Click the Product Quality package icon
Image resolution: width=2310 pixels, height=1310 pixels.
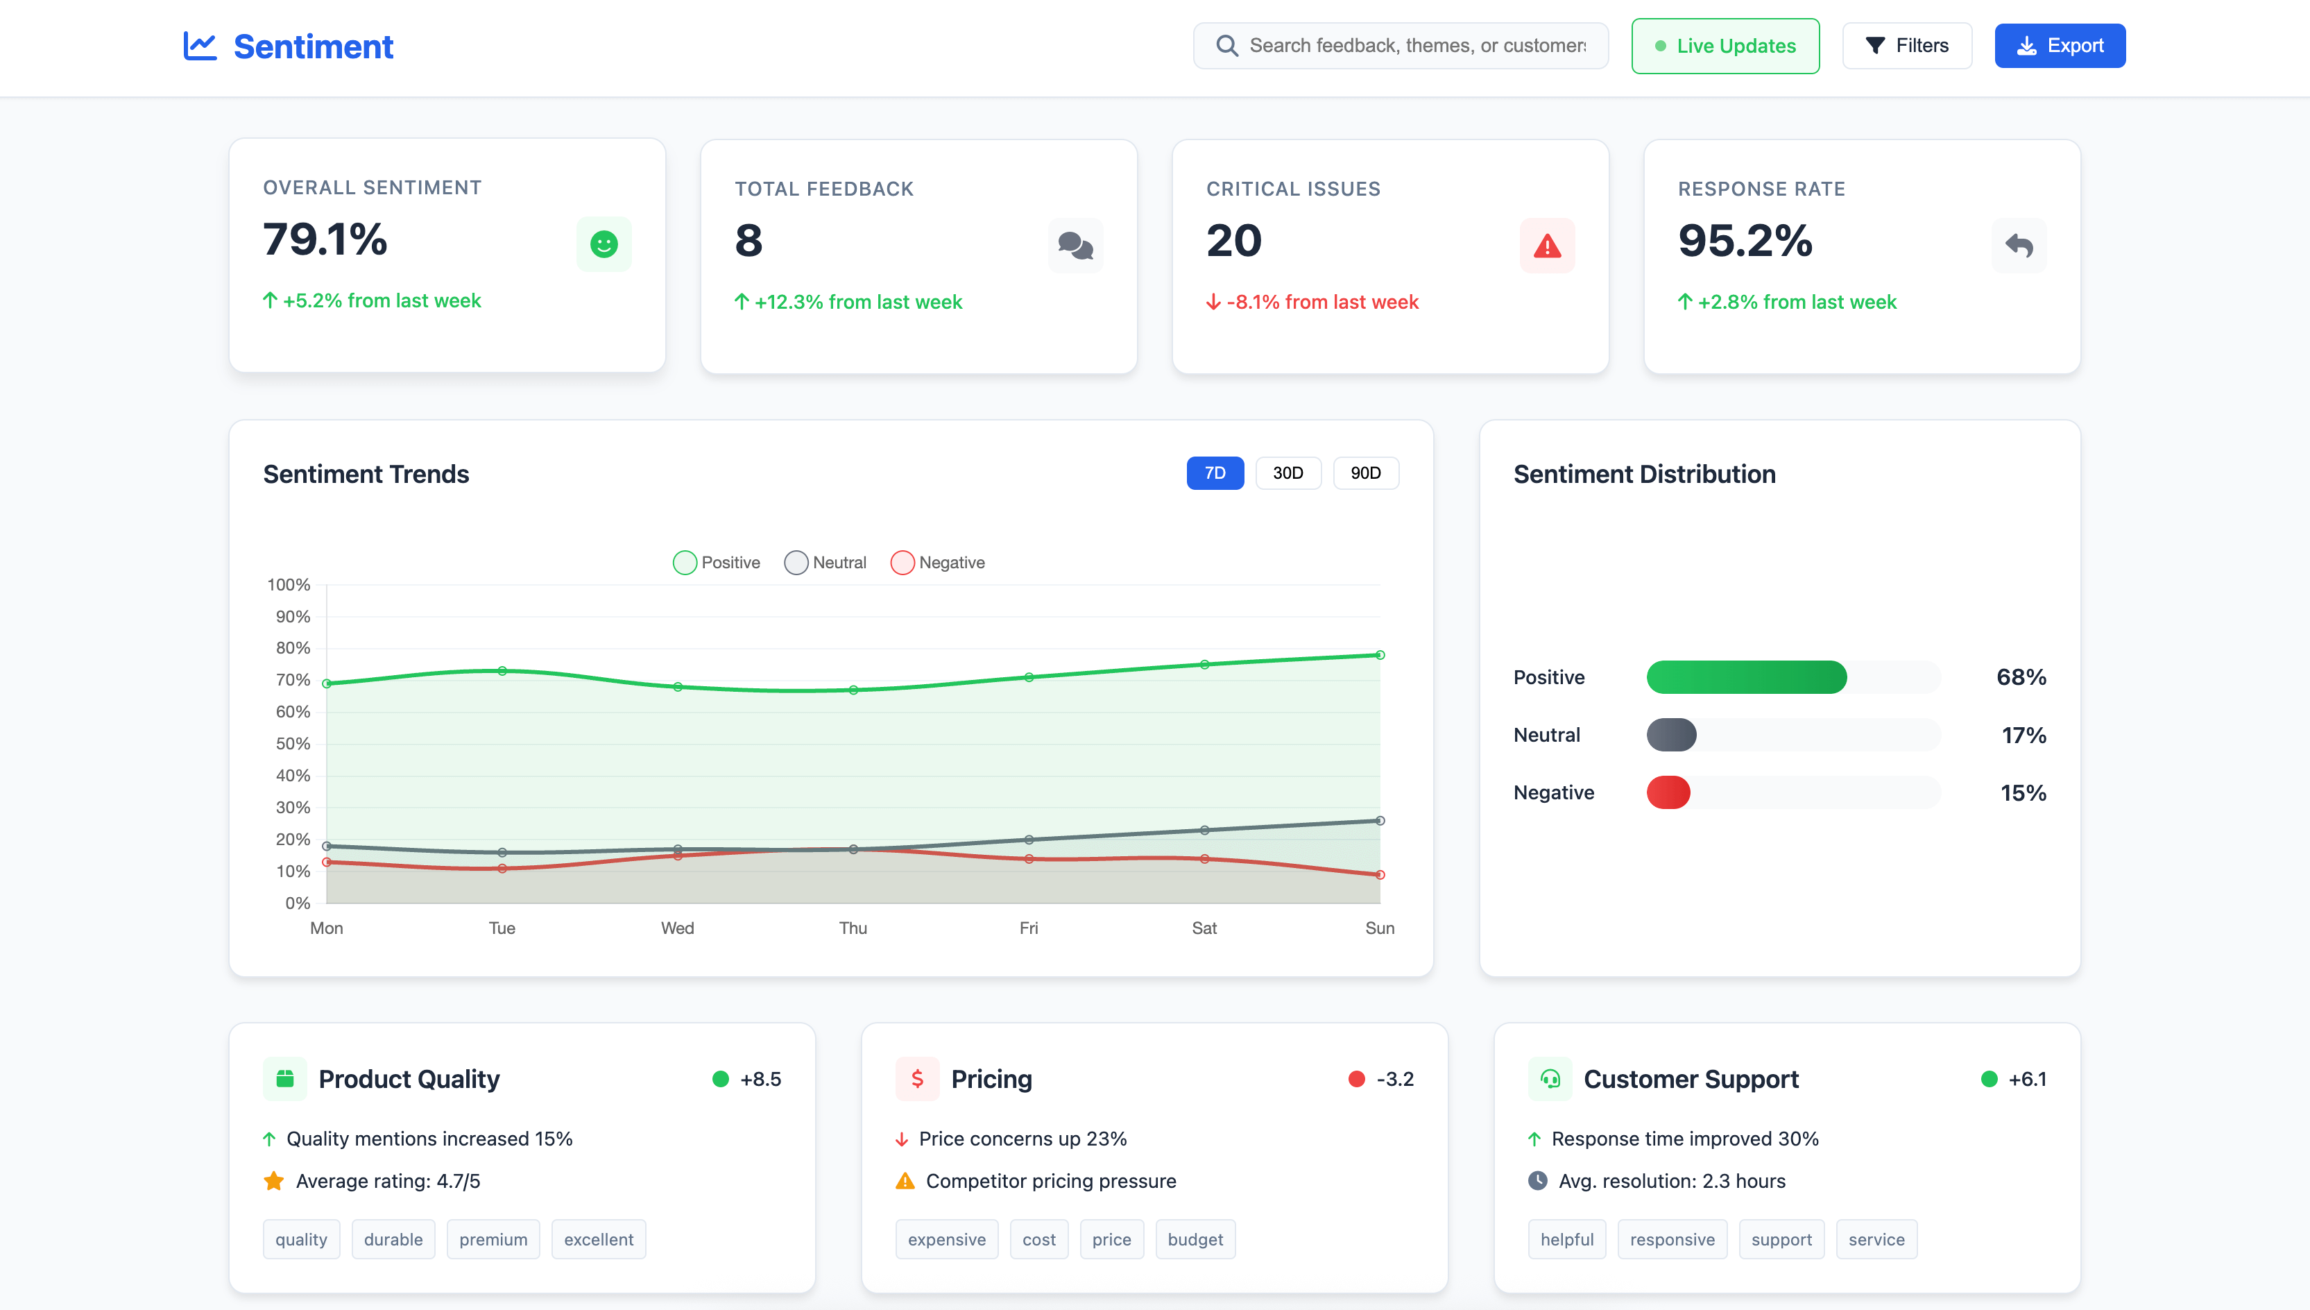point(284,1078)
